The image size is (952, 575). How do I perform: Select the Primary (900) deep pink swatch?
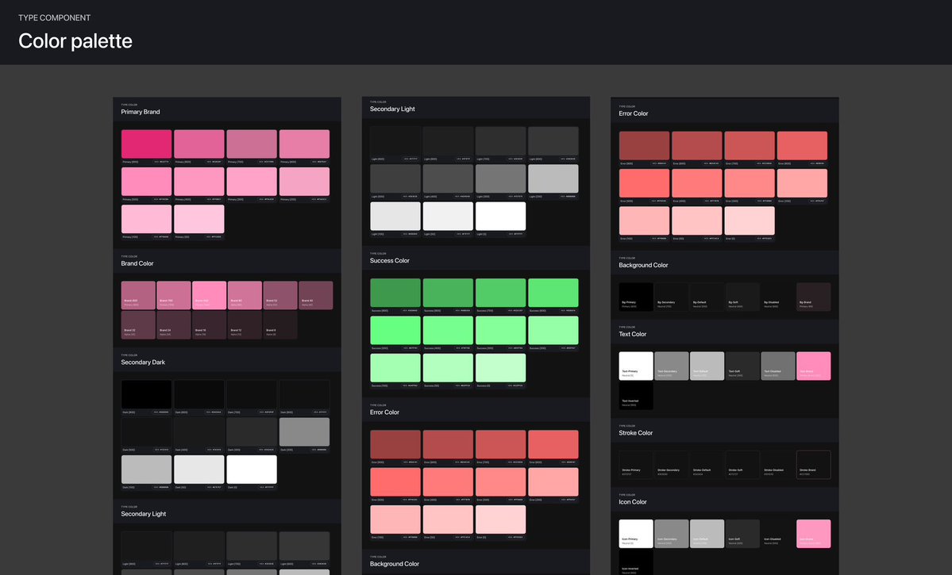point(146,144)
